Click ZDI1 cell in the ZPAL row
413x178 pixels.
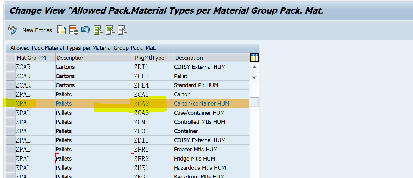(153, 140)
